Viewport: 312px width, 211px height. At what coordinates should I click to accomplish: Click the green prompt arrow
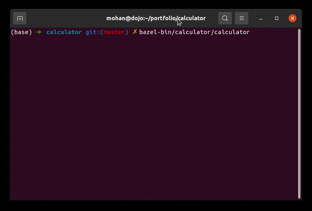[x=39, y=32]
